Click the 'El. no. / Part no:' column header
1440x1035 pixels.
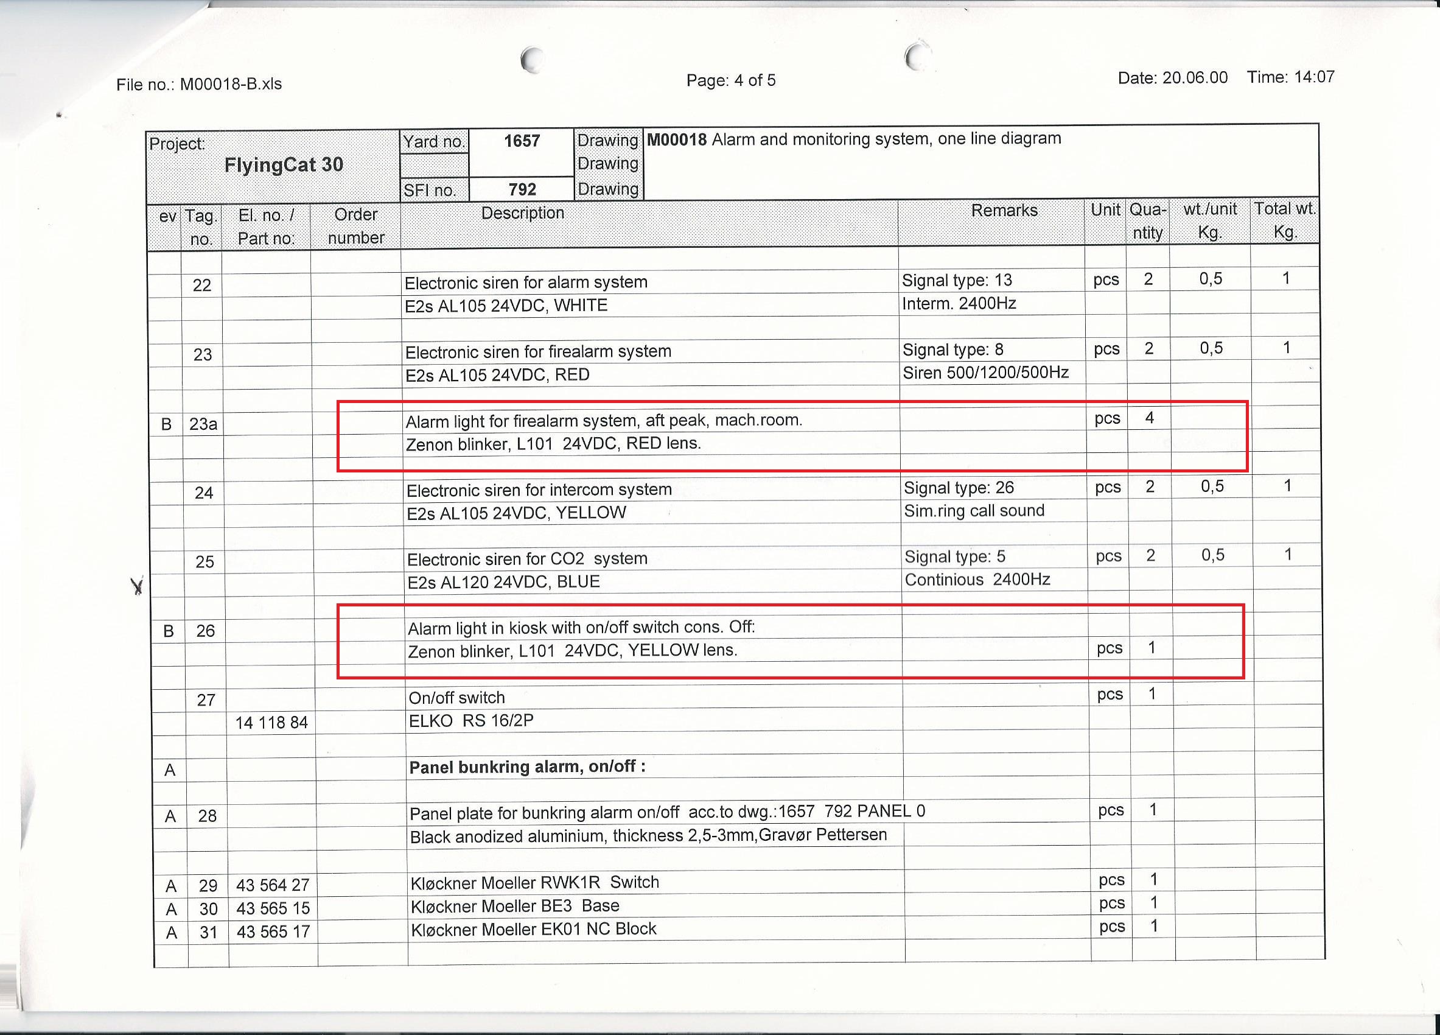266,226
